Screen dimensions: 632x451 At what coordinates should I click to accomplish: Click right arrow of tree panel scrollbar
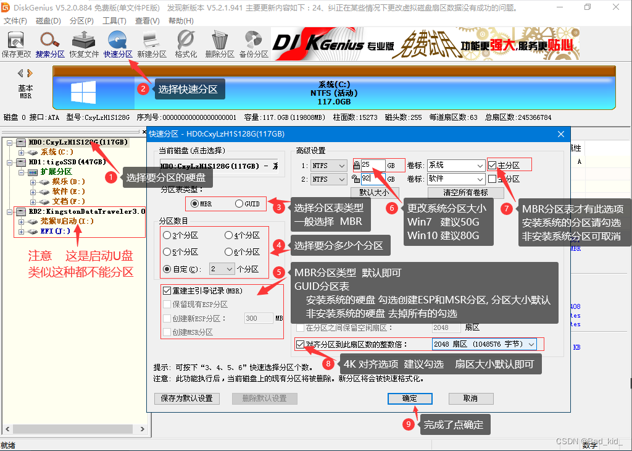(x=142, y=429)
